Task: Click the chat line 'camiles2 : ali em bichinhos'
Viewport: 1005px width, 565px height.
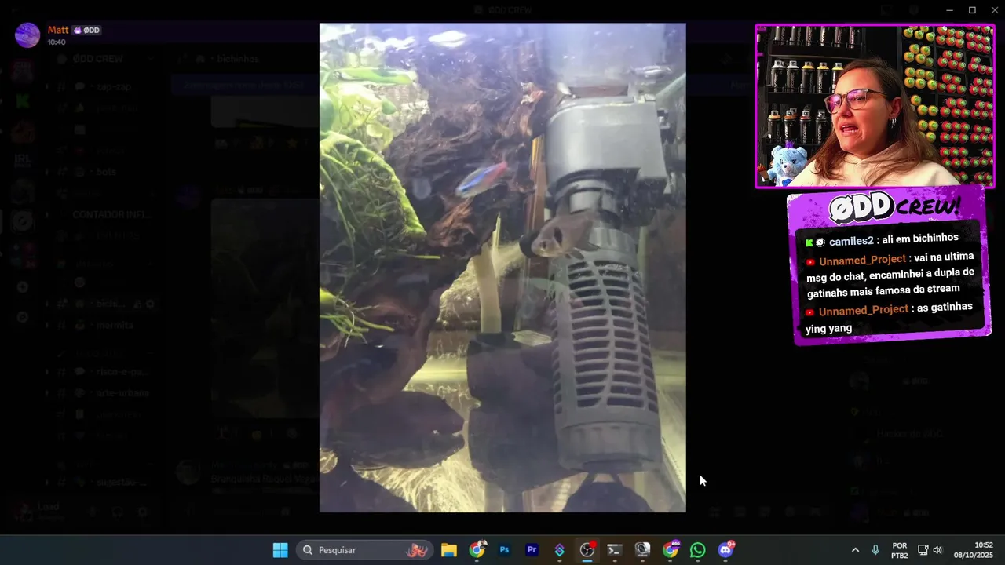Action: click(x=883, y=240)
